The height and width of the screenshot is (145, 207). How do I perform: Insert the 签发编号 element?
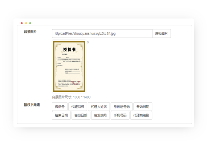point(101,115)
